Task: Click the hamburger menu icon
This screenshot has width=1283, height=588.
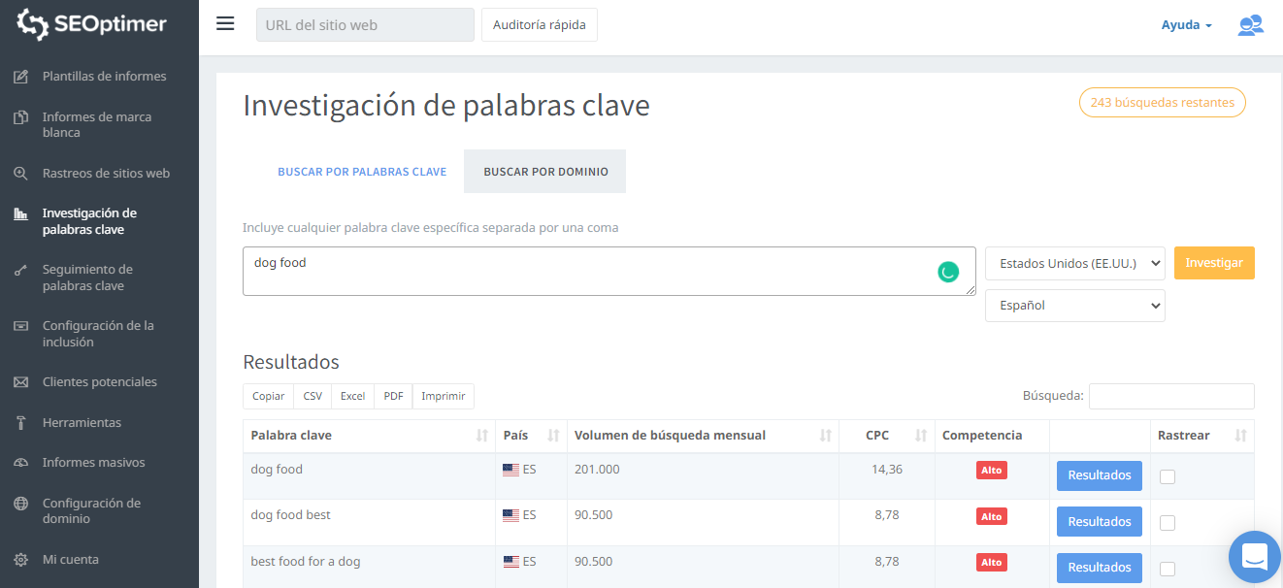Action: pyautogui.click(x=225, y=24)
